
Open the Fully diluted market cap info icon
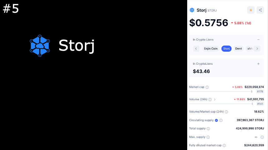coord(224,145)
